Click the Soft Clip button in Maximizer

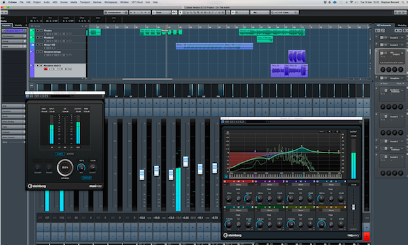pos(87,178)
